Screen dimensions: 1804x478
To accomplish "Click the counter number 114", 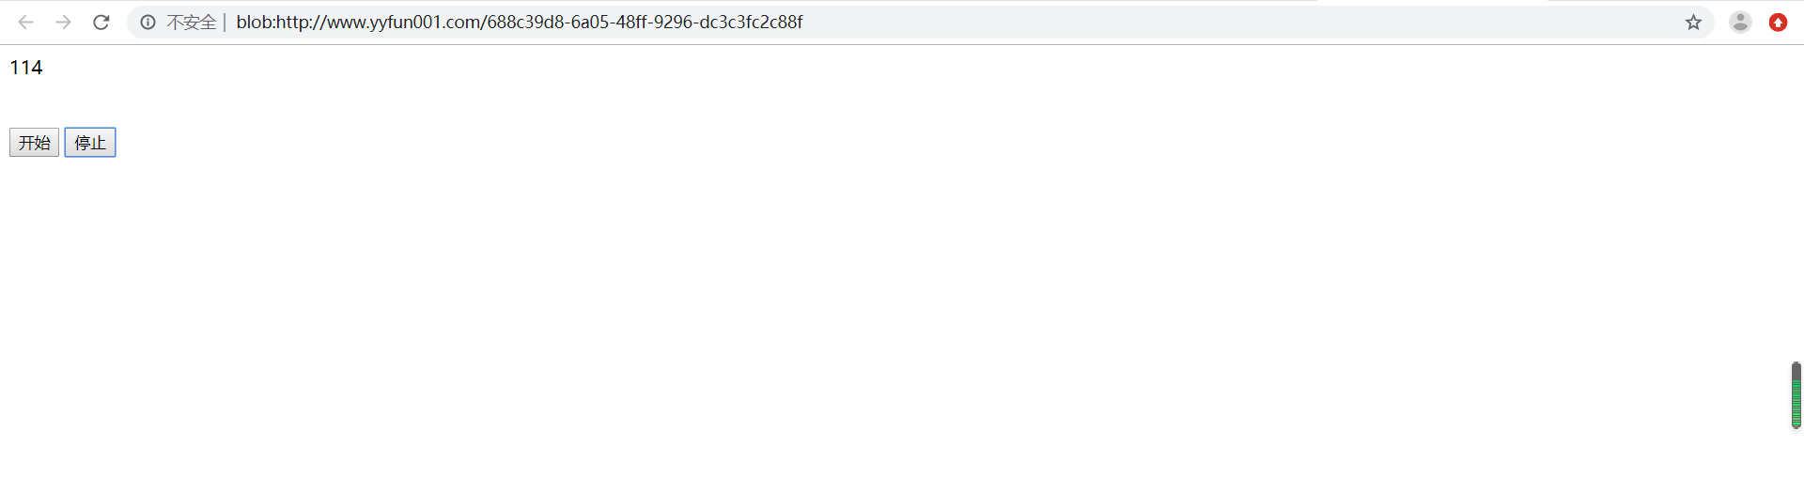I will coord(26,68).
